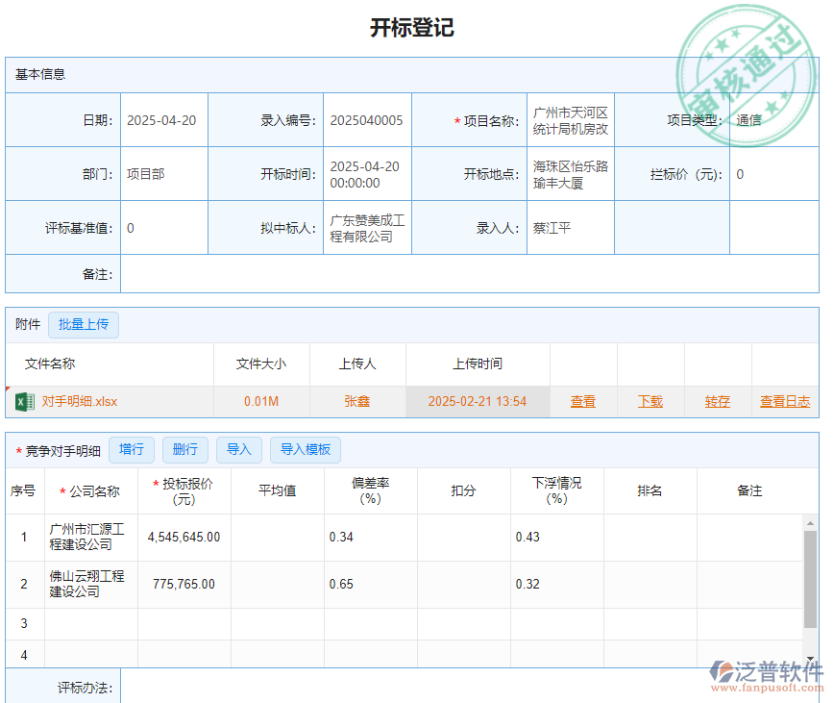Viewport: 834px width, 703px height.
Task: Download 对手明细.xlsx via the 下载 link
Action: point(650,403)
